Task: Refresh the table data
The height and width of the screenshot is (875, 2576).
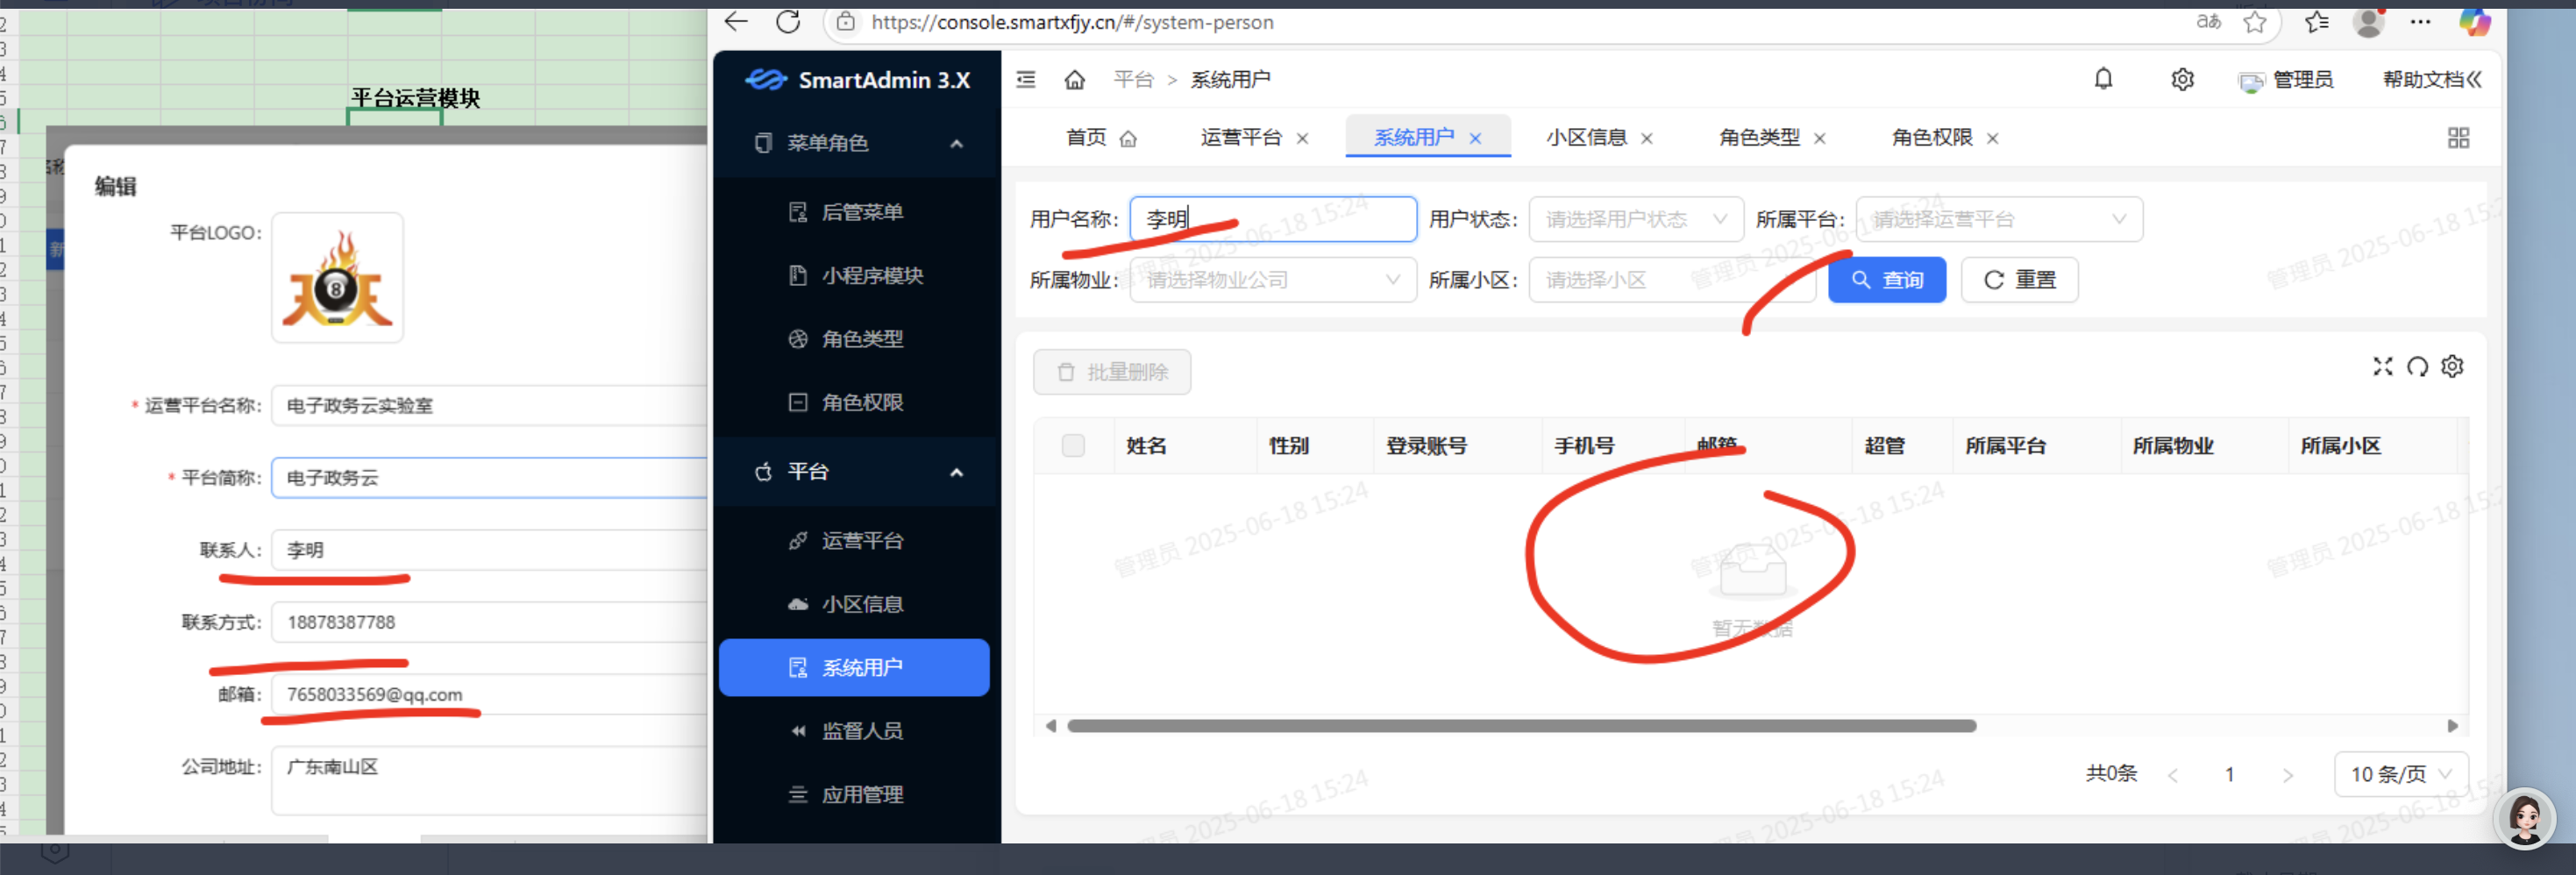Action: coord(2417,366)
